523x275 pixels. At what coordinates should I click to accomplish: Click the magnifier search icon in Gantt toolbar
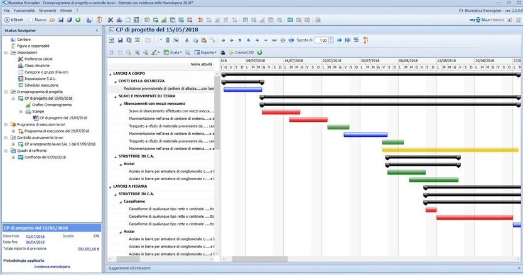click(127, 52)
